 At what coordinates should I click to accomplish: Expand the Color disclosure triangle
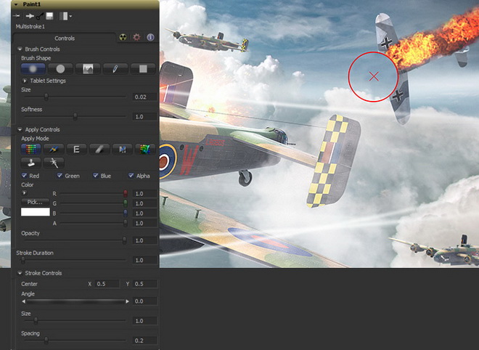click(24, 193)
